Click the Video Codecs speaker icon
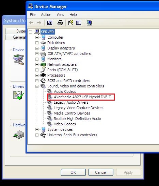159x186 pixels. 50,124
